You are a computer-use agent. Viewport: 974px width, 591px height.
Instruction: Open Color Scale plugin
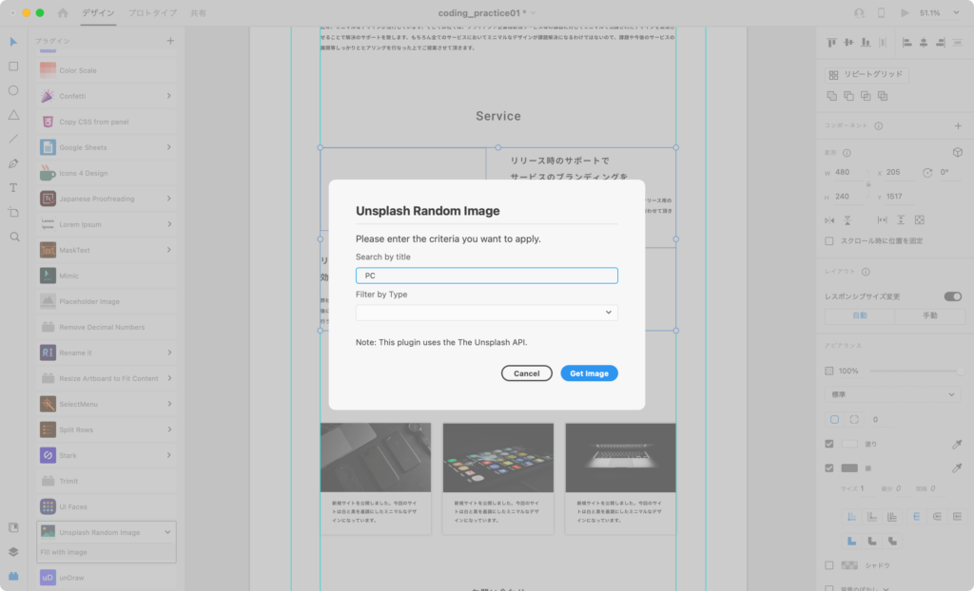tap(107, 70)
